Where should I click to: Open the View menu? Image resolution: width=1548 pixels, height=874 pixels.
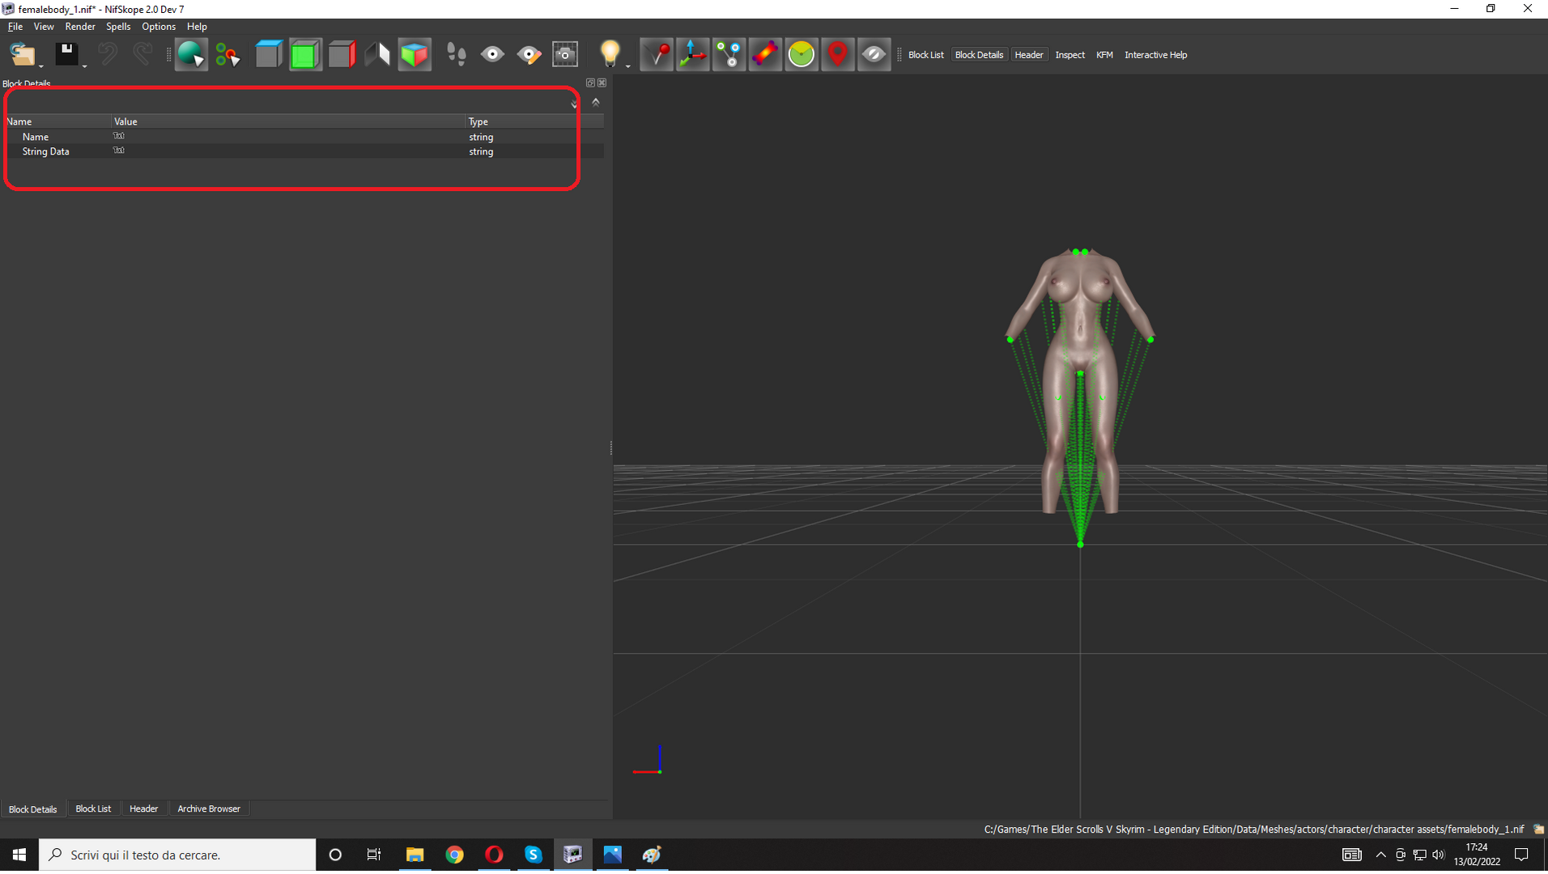point(44,27)
